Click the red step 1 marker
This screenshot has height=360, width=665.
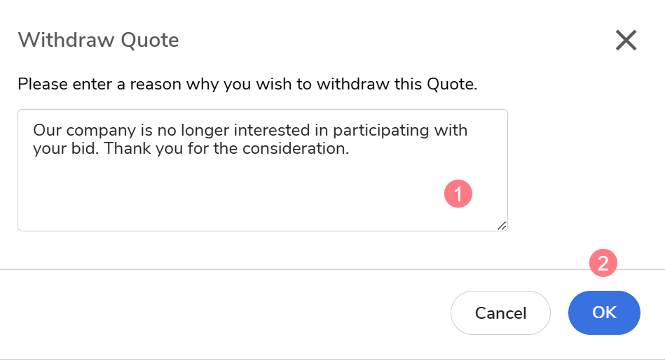coord(458,194)
